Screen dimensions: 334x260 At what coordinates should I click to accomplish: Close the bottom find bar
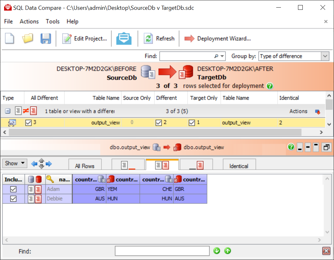[326, 251]
